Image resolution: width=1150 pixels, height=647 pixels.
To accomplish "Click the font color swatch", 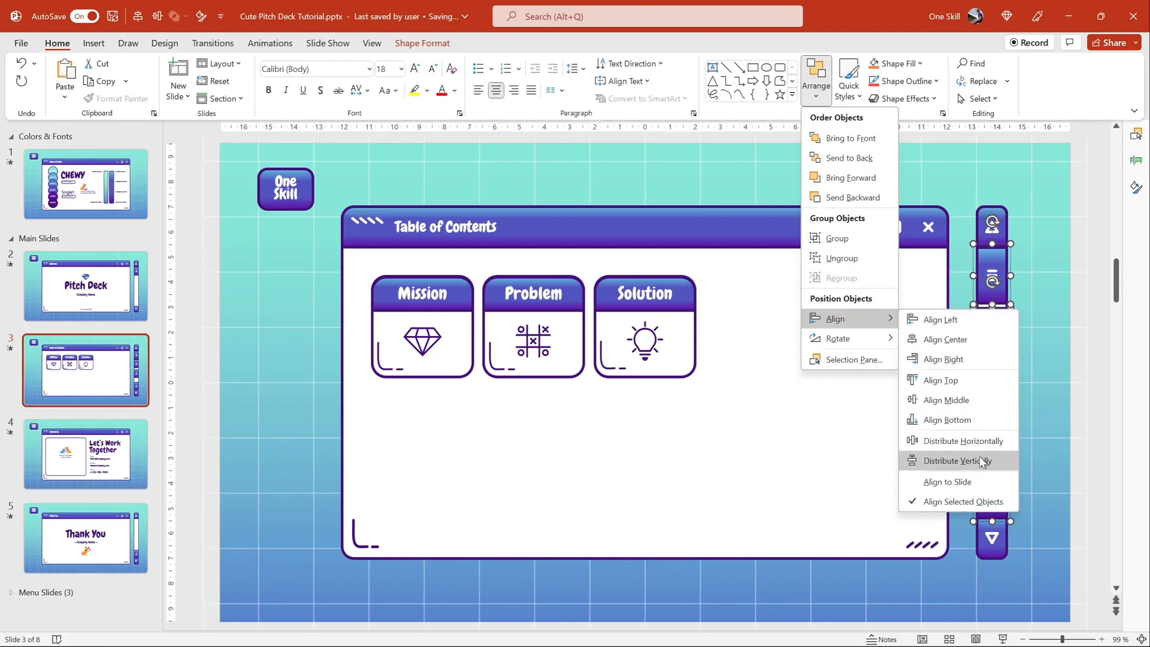I will click(x=442, y=90).
